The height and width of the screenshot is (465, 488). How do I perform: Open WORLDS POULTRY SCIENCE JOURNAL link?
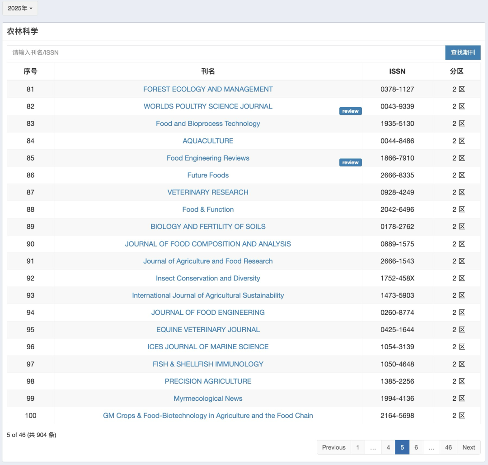point(208,106)
